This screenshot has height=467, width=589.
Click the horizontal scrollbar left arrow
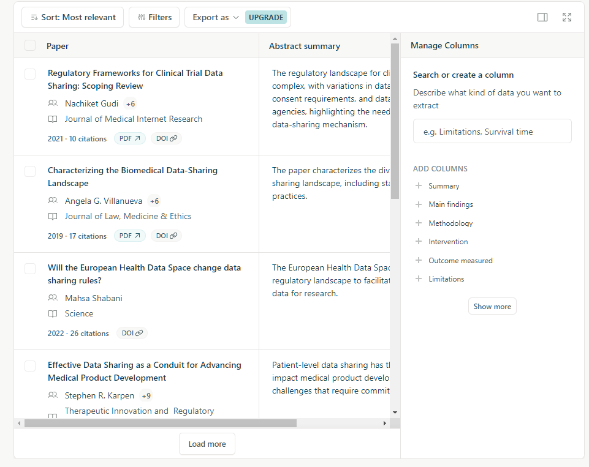click(x=19, y=423)
